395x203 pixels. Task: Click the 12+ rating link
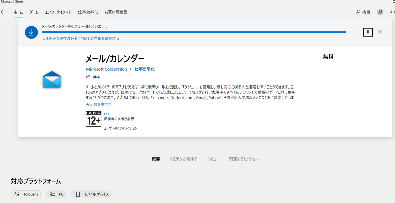coord(107,114)
